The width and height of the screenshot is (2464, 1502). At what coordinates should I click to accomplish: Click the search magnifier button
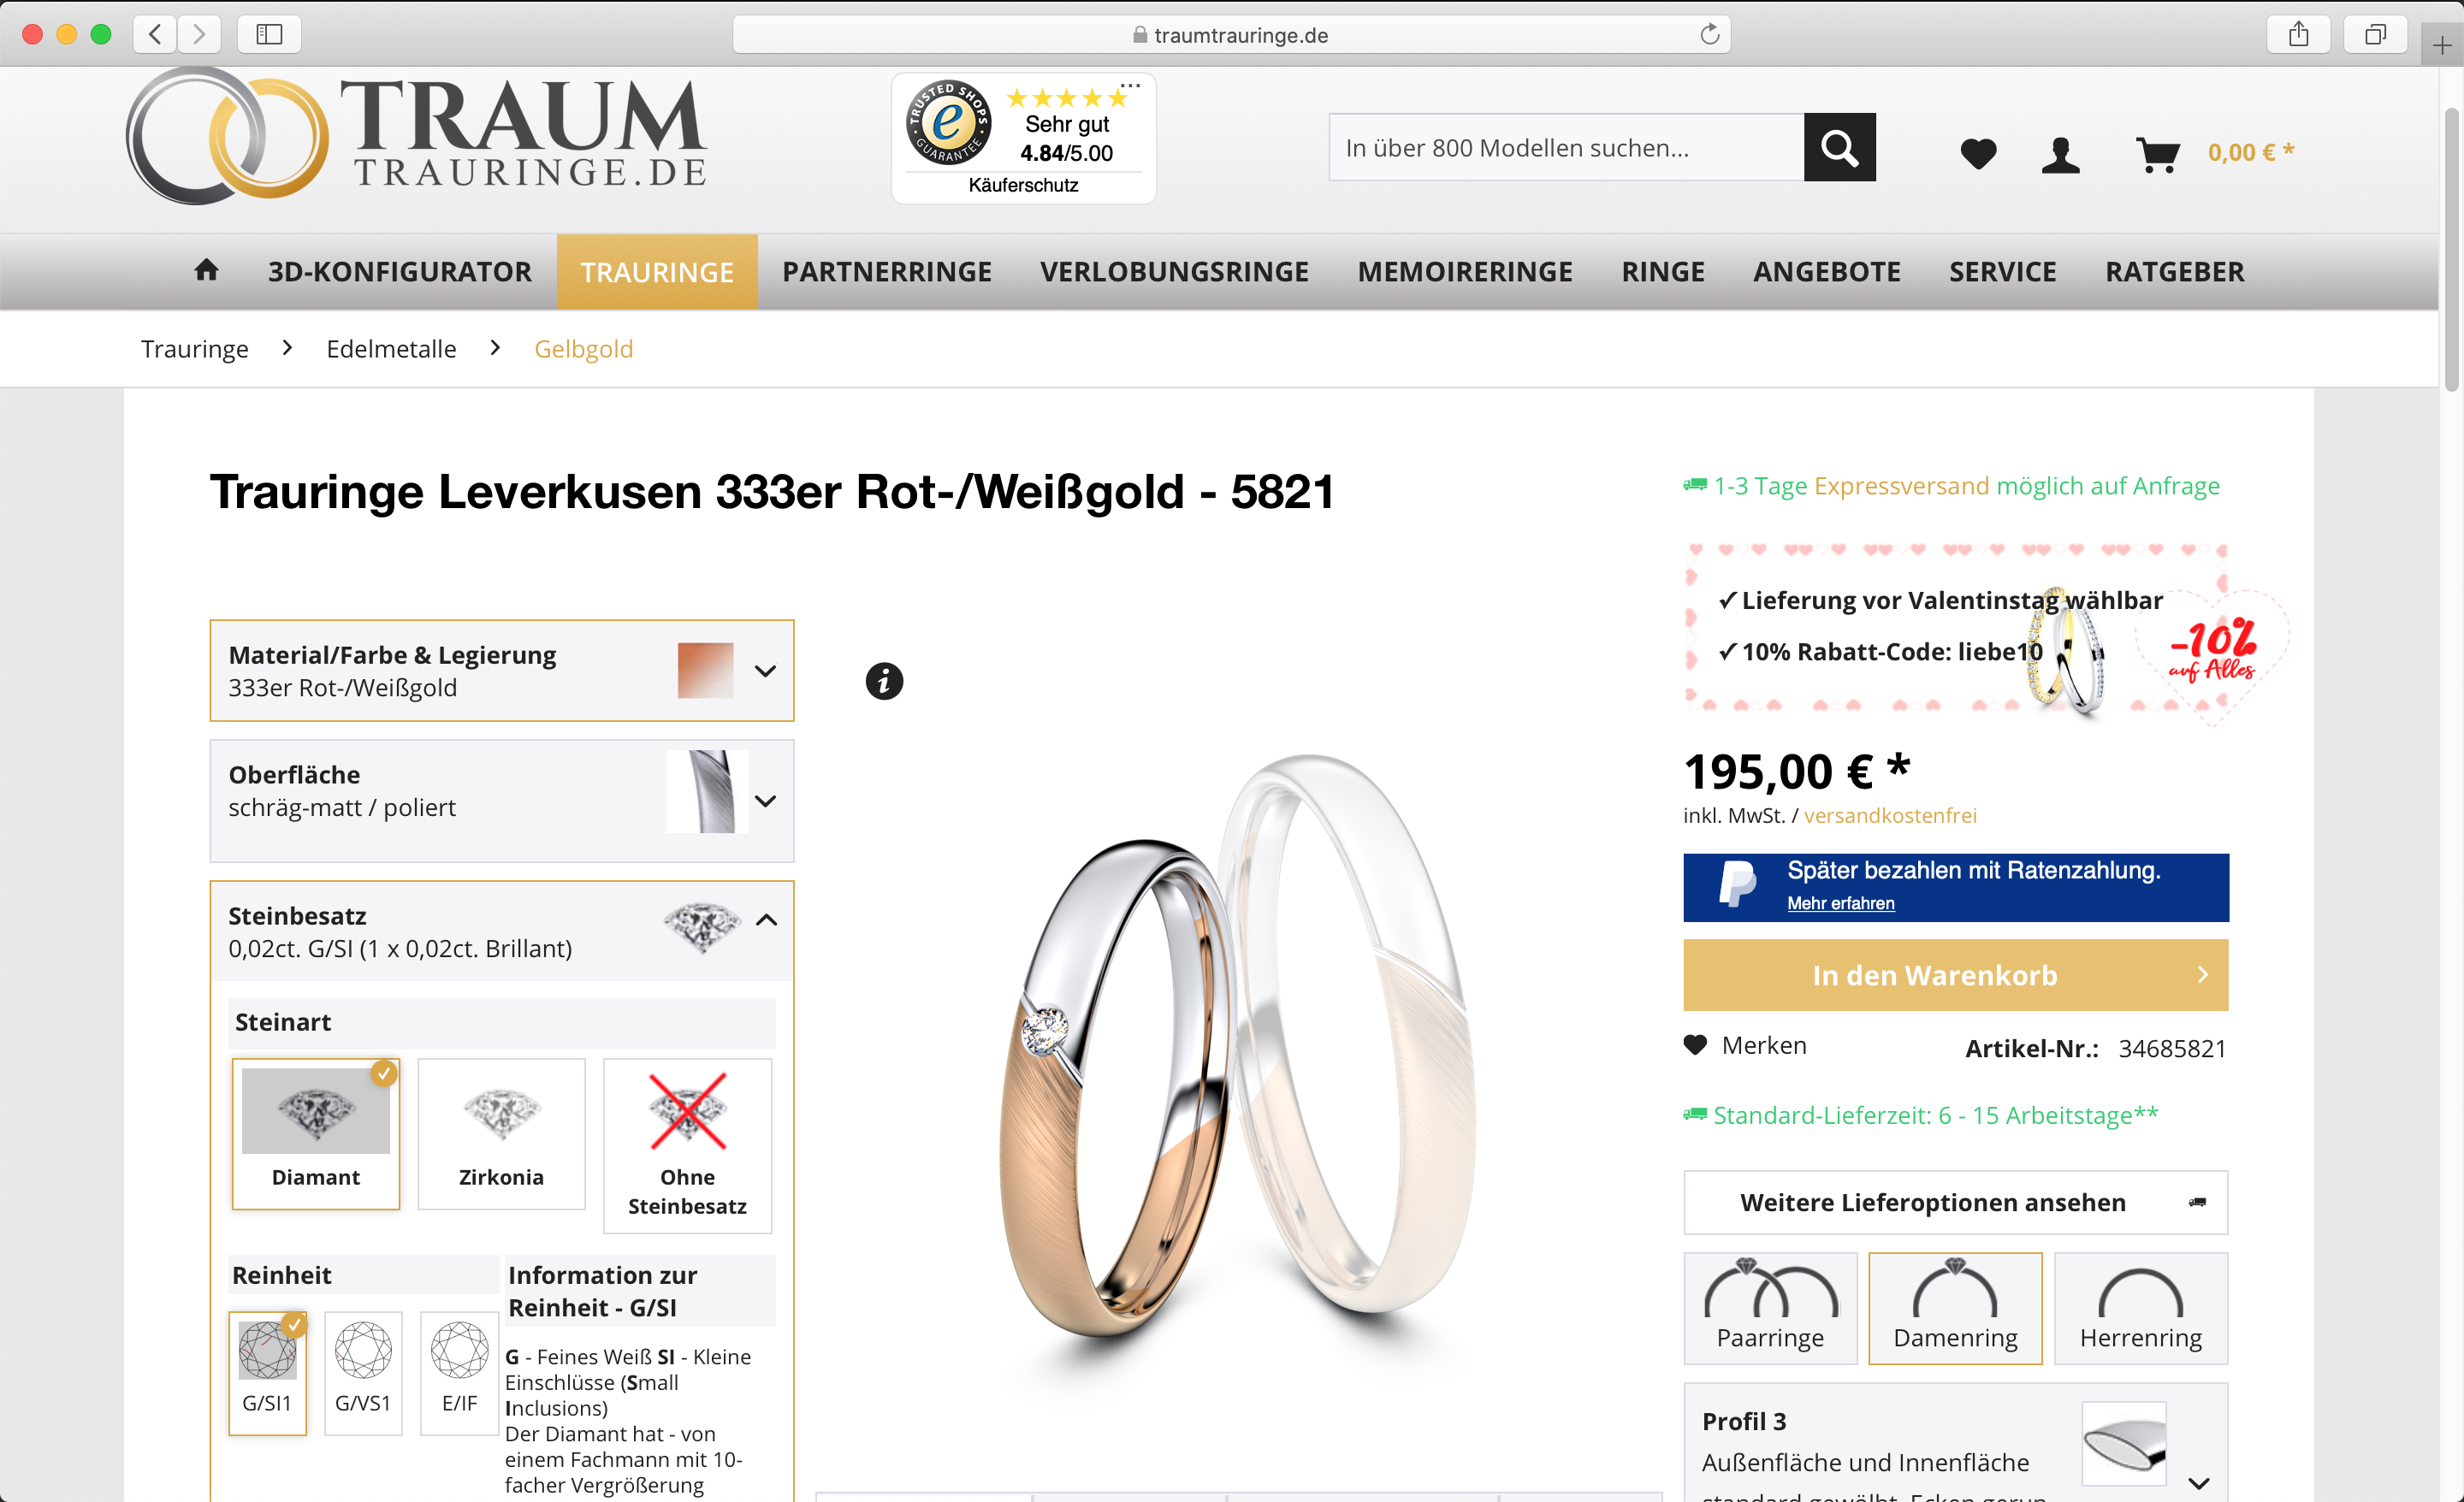[x=1839, y=147]
